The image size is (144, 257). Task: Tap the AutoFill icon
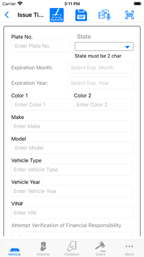(57, 15)
